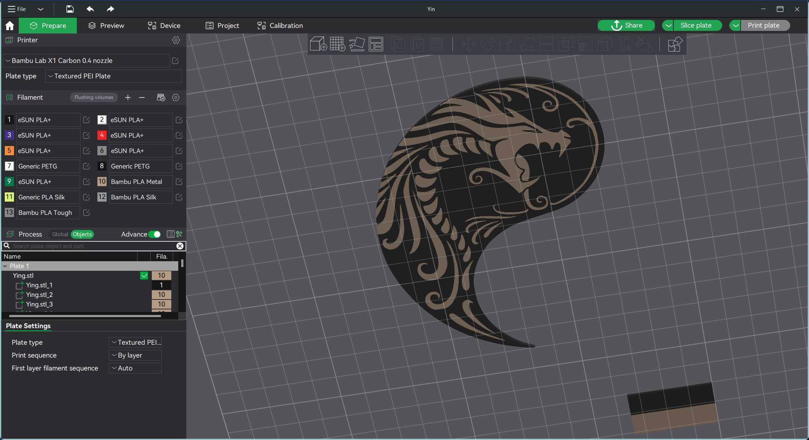Click the Redo arrow
Screen dimensions: 809x440
pos(110,9)
